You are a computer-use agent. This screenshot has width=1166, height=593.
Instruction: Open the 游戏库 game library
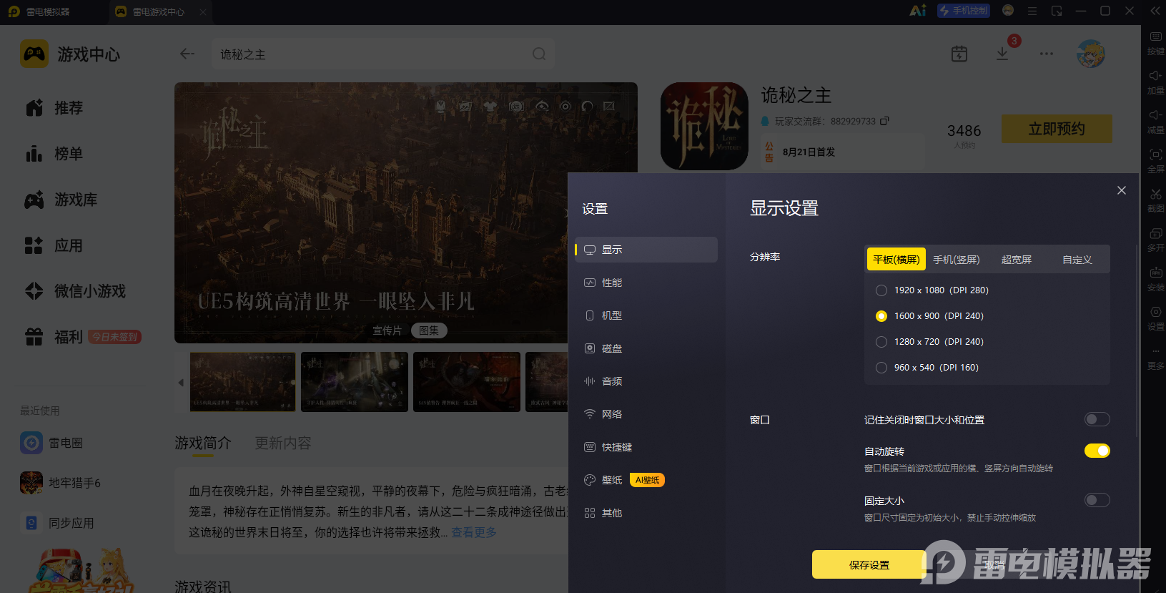pyautogui.click(x=61, y=200)
